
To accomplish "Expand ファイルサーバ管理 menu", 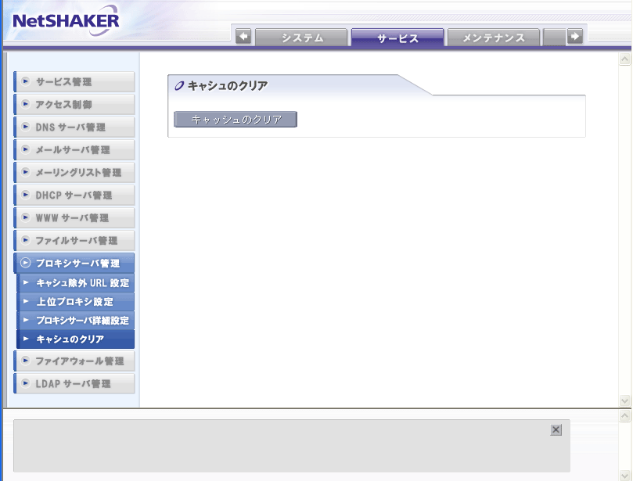I will tap(74, 240).
